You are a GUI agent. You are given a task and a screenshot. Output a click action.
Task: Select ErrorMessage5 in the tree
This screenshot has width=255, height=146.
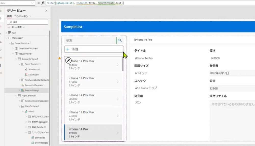(x=42, y=143)
